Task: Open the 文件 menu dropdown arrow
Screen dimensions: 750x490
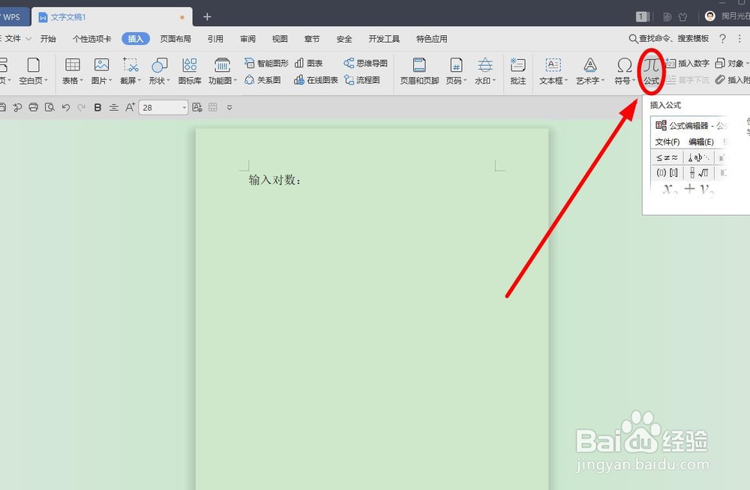Action: click(x=28, y=39)
